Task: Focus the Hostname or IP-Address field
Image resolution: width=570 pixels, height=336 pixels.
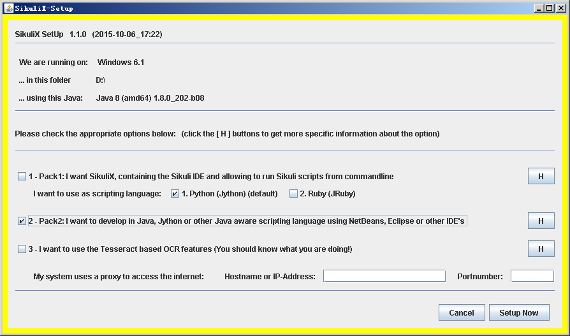Action: tap(384, 276)
